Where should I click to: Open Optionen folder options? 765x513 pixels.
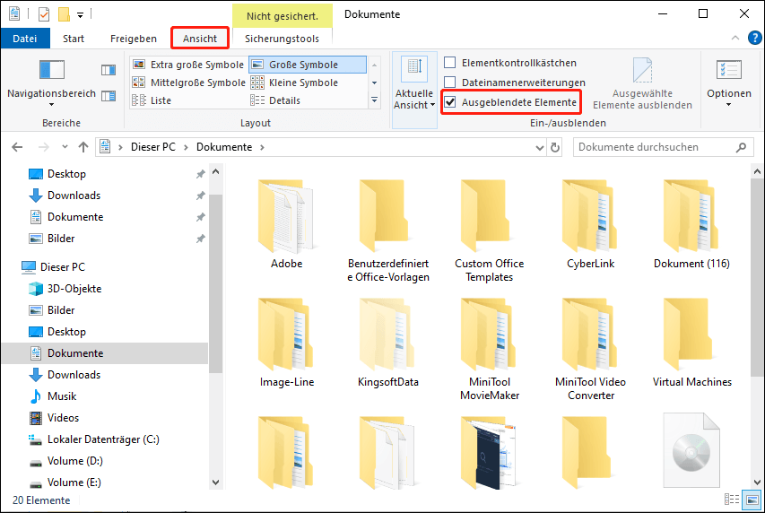729,82
